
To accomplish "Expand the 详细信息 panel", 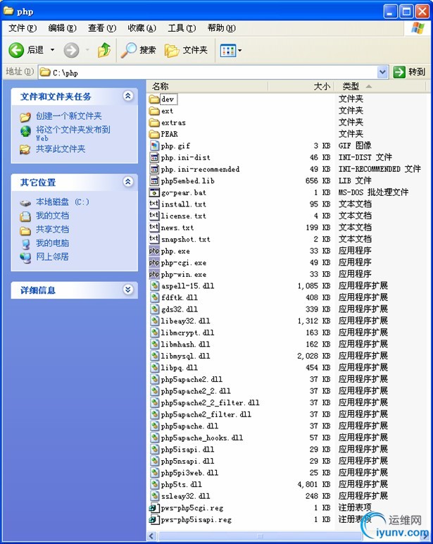I will tap(128, 290).
